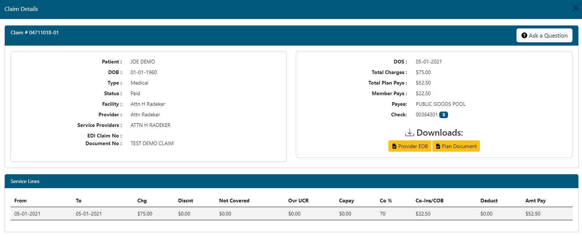Click patient name JOE DEMO
This screenshot has height=237, width=582.
coord(143,62)
